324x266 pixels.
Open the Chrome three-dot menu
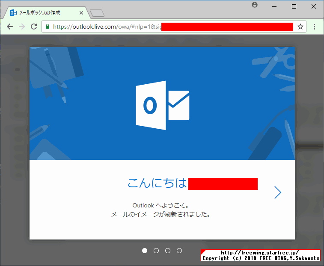pos(314,27)
